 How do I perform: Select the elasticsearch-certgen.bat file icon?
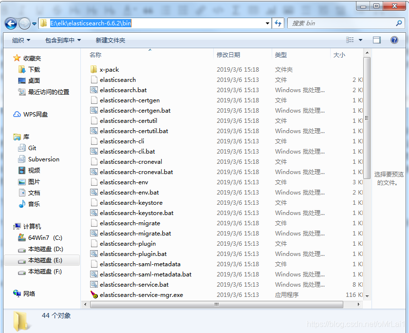point(94,111)
